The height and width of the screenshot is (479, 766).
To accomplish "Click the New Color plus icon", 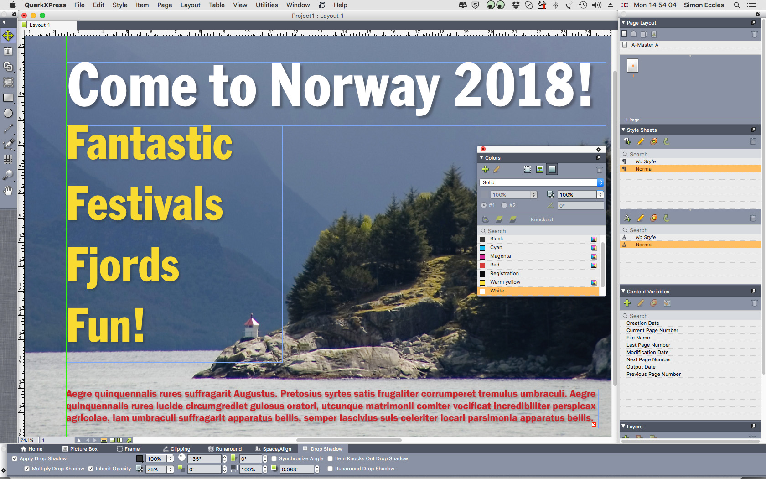I will pyautogui.click(x=485, y=169).
